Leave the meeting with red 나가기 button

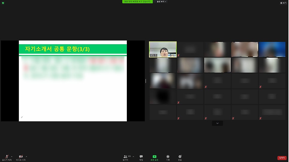[282, 158]
